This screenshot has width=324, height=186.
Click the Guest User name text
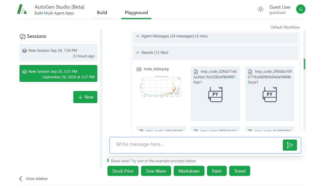click(x=280, y=7)
